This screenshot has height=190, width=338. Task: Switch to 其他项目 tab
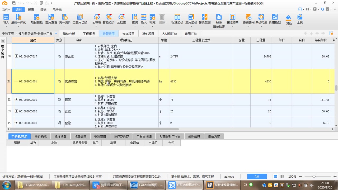[148, 34]
